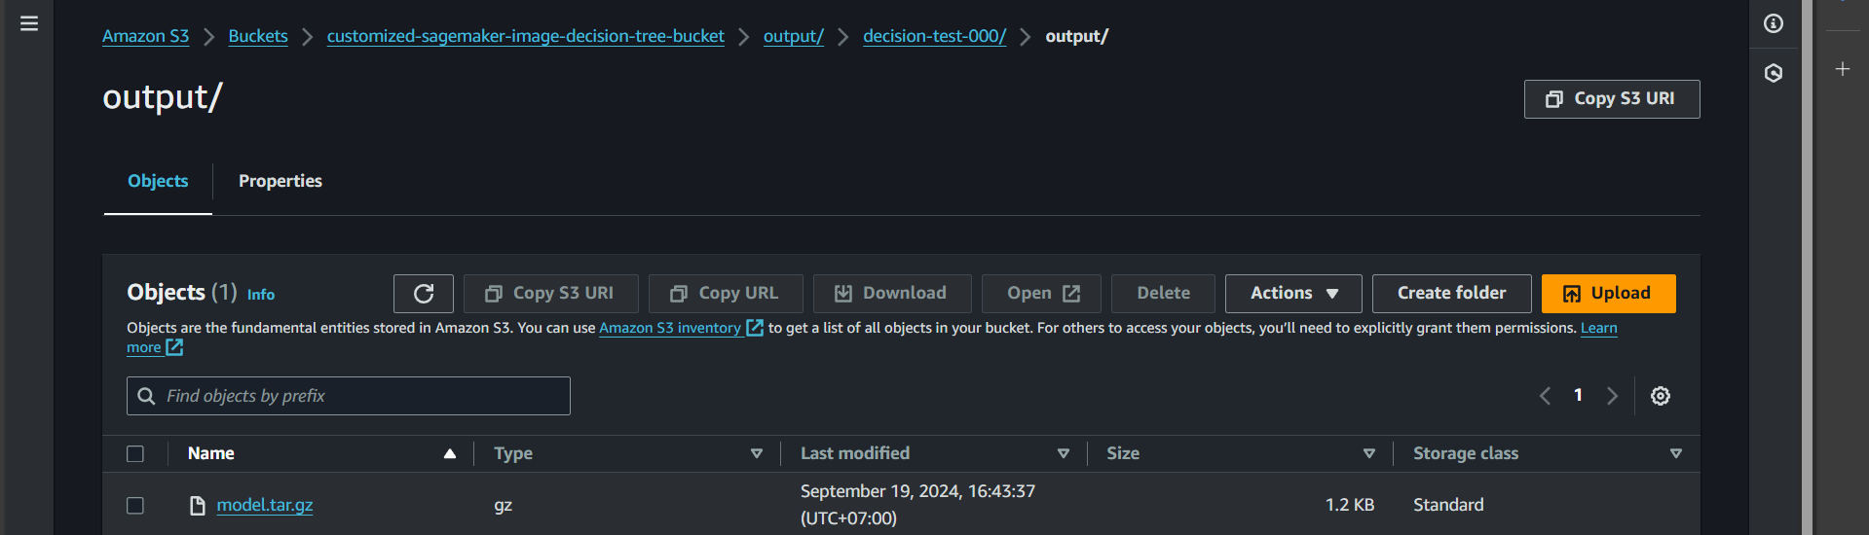Open the Buckets breadcrumb link
The width and height of the screenshot is (1869, 535).
click(258, 36)
